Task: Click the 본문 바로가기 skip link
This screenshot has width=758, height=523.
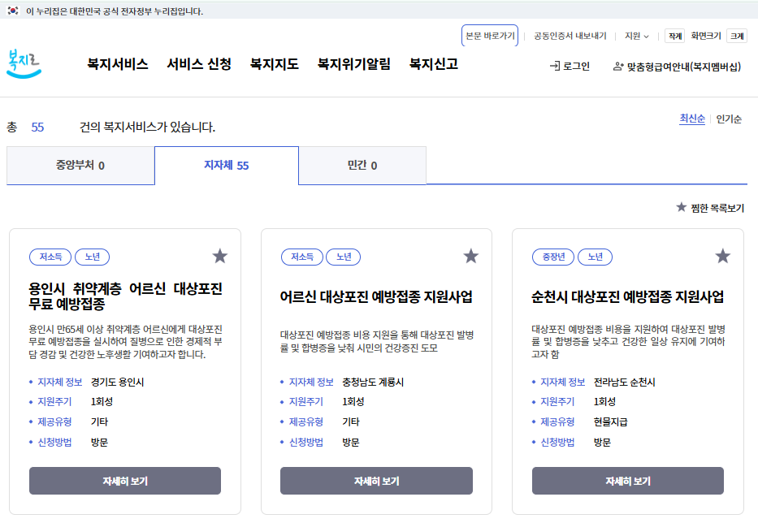Action: pos(490,36)
